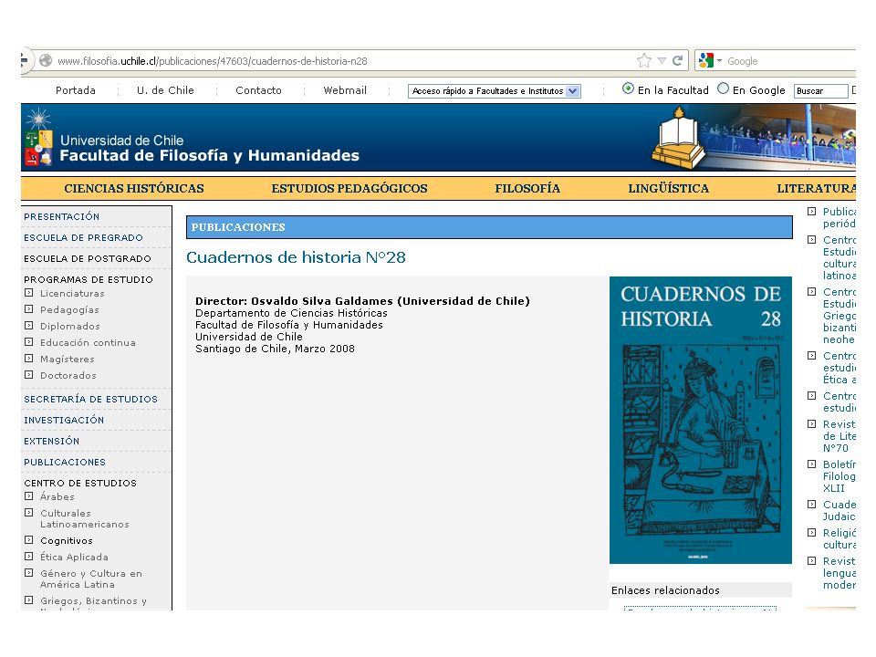Click arrow icon beside Publicaciones periódicas link
The image size is (876, 657).
coord(812,212)
